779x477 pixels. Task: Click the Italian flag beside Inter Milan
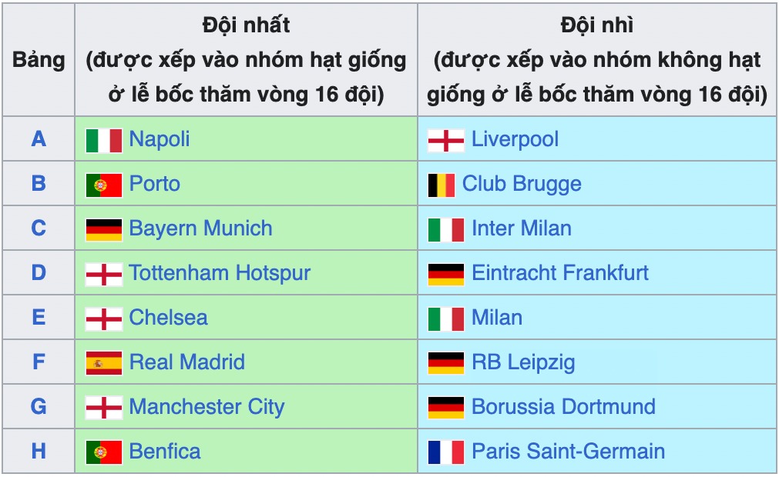(445, 229)
